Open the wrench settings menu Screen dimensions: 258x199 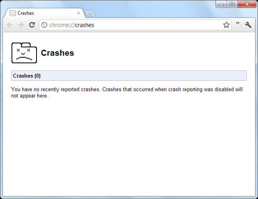(248, 25)
